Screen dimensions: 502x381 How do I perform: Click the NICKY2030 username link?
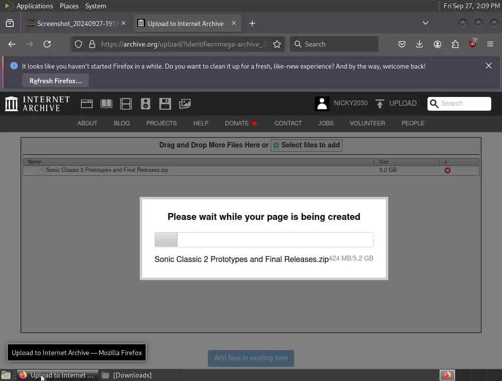(351, 103)
